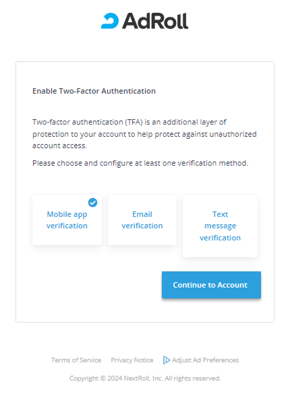This screenshot has width=290, height=396.
Task: Click the blue checkmark badge on Mobile app card
Action: [92, 203]
